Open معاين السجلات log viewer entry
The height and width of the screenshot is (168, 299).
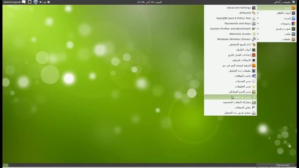(x=230, y=107)
